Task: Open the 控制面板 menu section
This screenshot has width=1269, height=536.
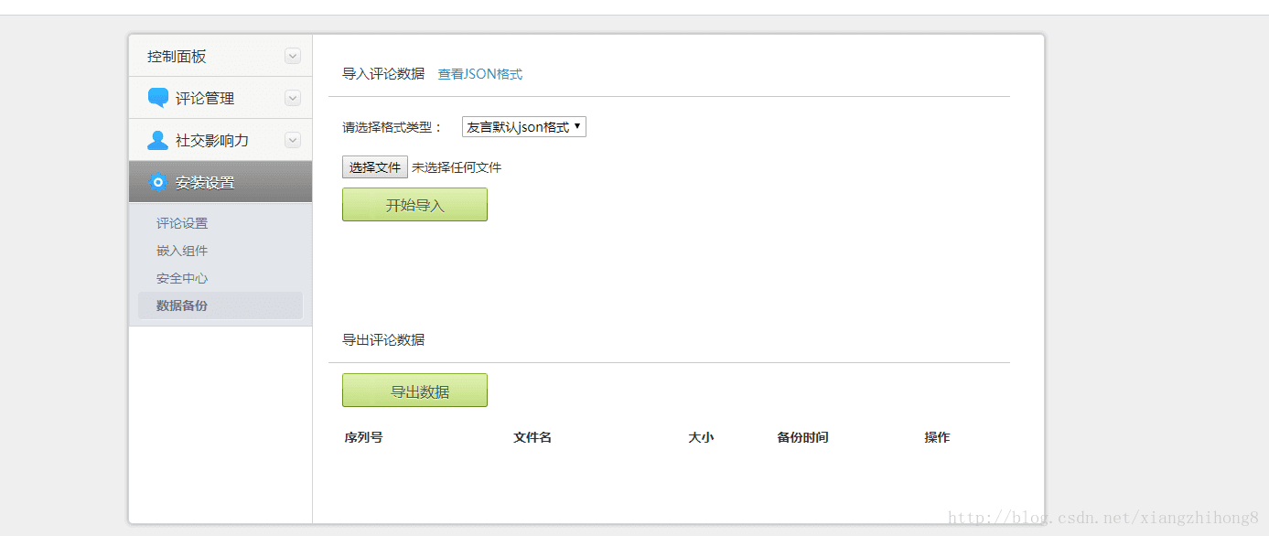Action: 220,56
